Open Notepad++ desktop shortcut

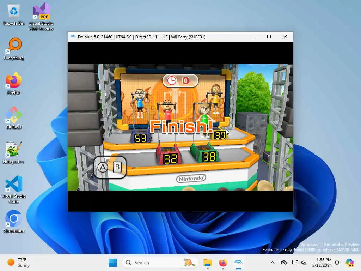(14, 152)
